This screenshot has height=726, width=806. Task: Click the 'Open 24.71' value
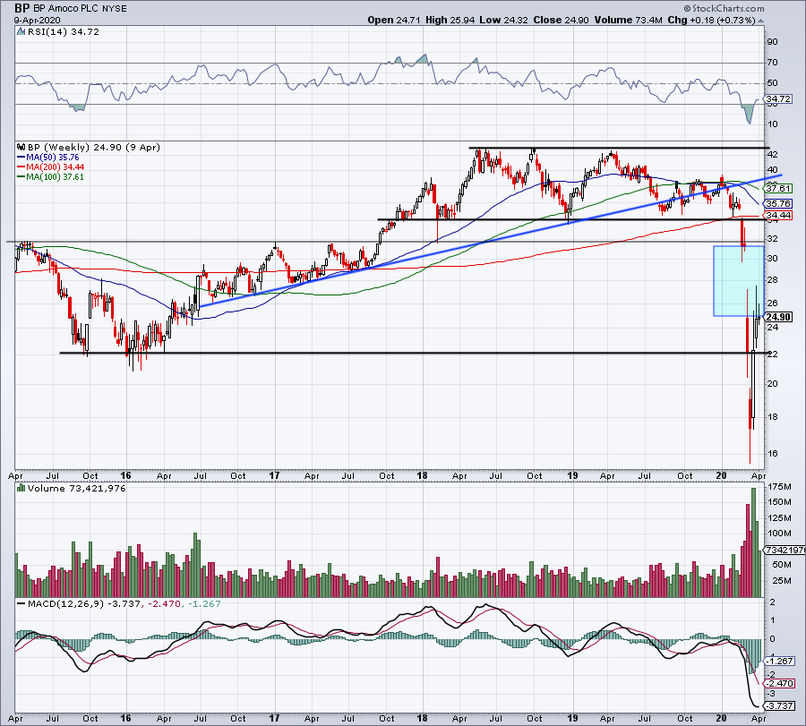tap(394, 20)
